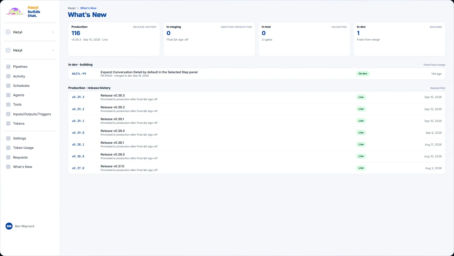
Task: Go to Inputs/Outputs/Triggers in the sidebar
Action: point(32,114)
